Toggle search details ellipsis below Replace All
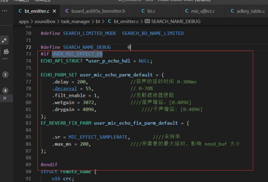Viewport: 268px width, 182px height. click(5, 59)
